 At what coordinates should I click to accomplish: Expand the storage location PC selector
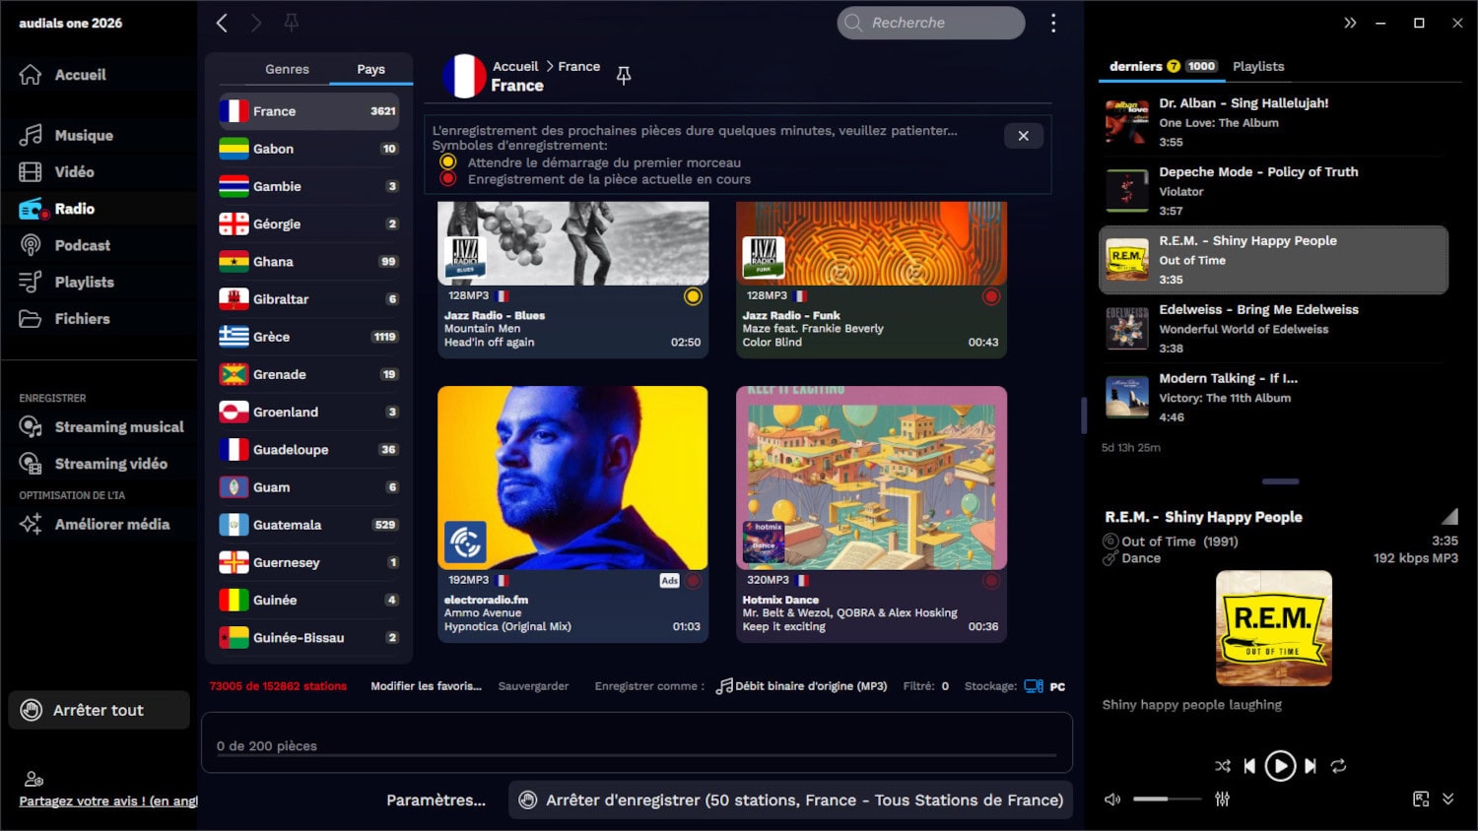click(x=1044, y=686)
